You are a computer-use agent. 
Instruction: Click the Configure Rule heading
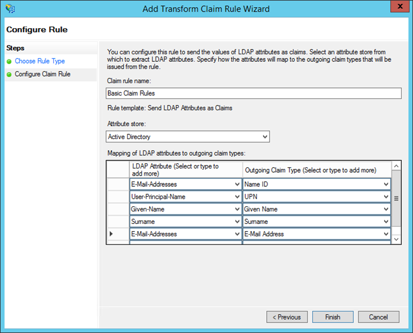pos(37,29)
